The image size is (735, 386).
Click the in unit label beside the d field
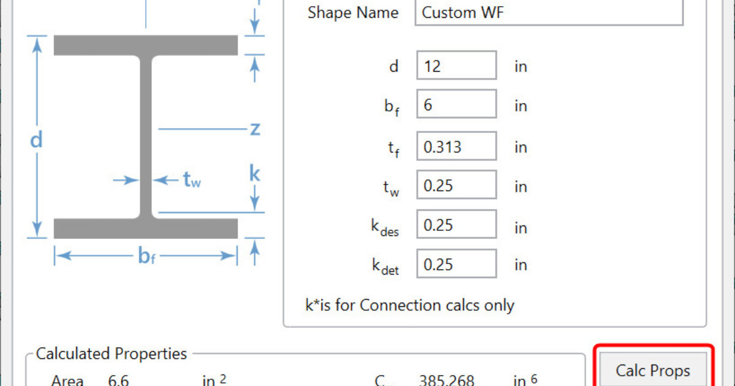(x=519, y=65)
